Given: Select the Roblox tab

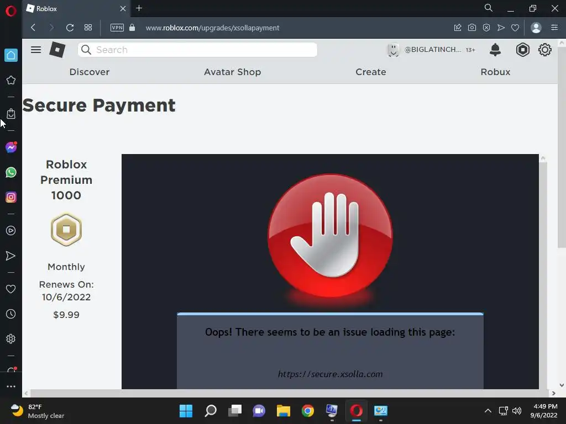Looking at the screenshot, I should [x=76, y=9].
